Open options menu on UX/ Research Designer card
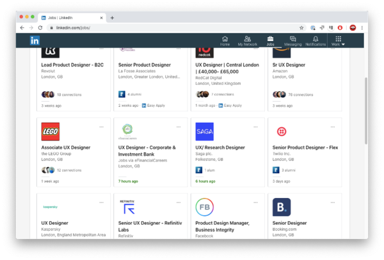This screenshot has width=384, height=260. point(255,127)
